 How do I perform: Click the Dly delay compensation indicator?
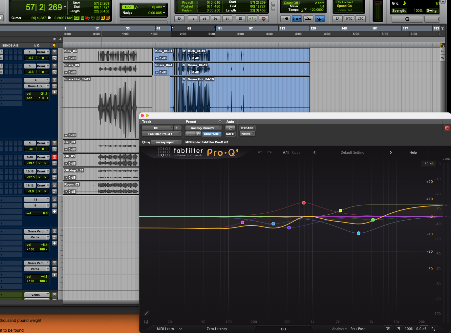click(x=87, y=18)
